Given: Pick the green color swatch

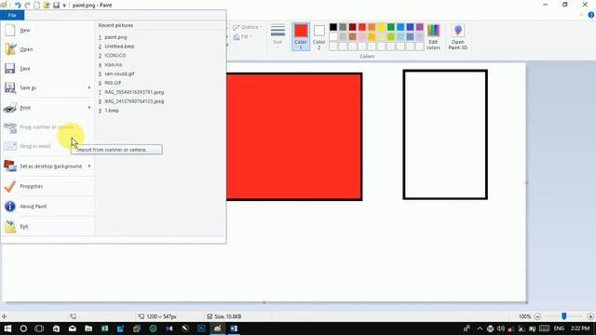Looking at the screenshot, I should (x=391, y=27).
